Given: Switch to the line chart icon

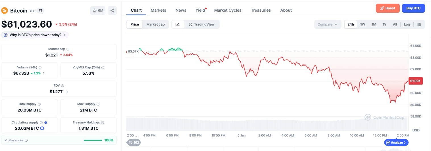Looking at the screenshot, I should [x=178, y=24].
